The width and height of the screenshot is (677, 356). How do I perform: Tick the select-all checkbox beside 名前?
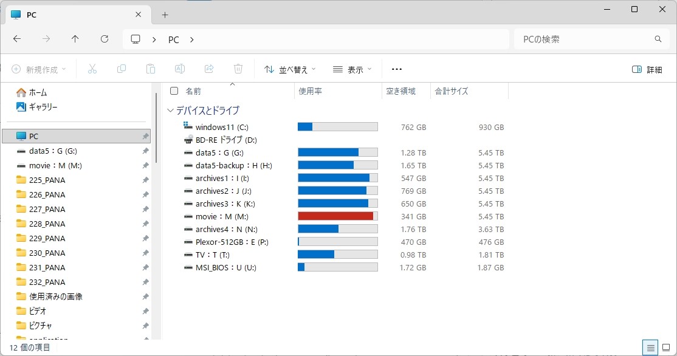[x=174, y=91]
